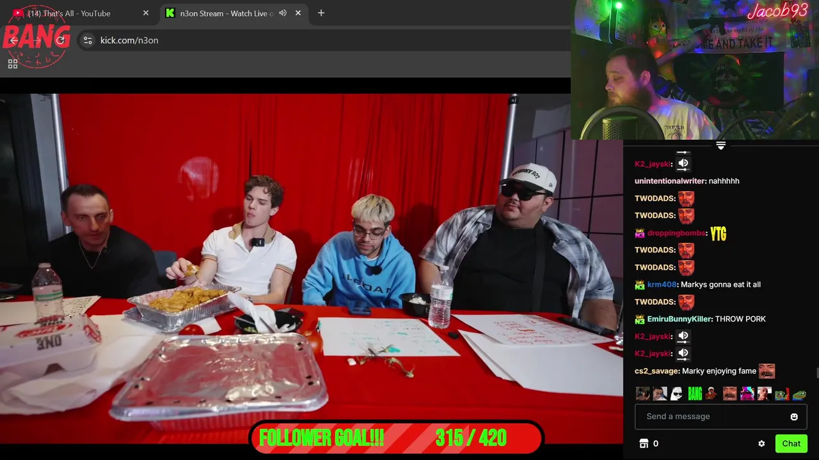Click the mustache emote after 'Marky enjoying fame'

pos(767,371)
